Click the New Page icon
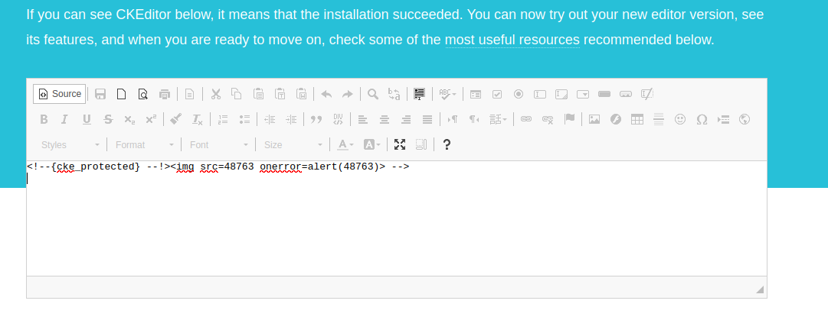This screenshot has width=828, height=333. point(122,94)
